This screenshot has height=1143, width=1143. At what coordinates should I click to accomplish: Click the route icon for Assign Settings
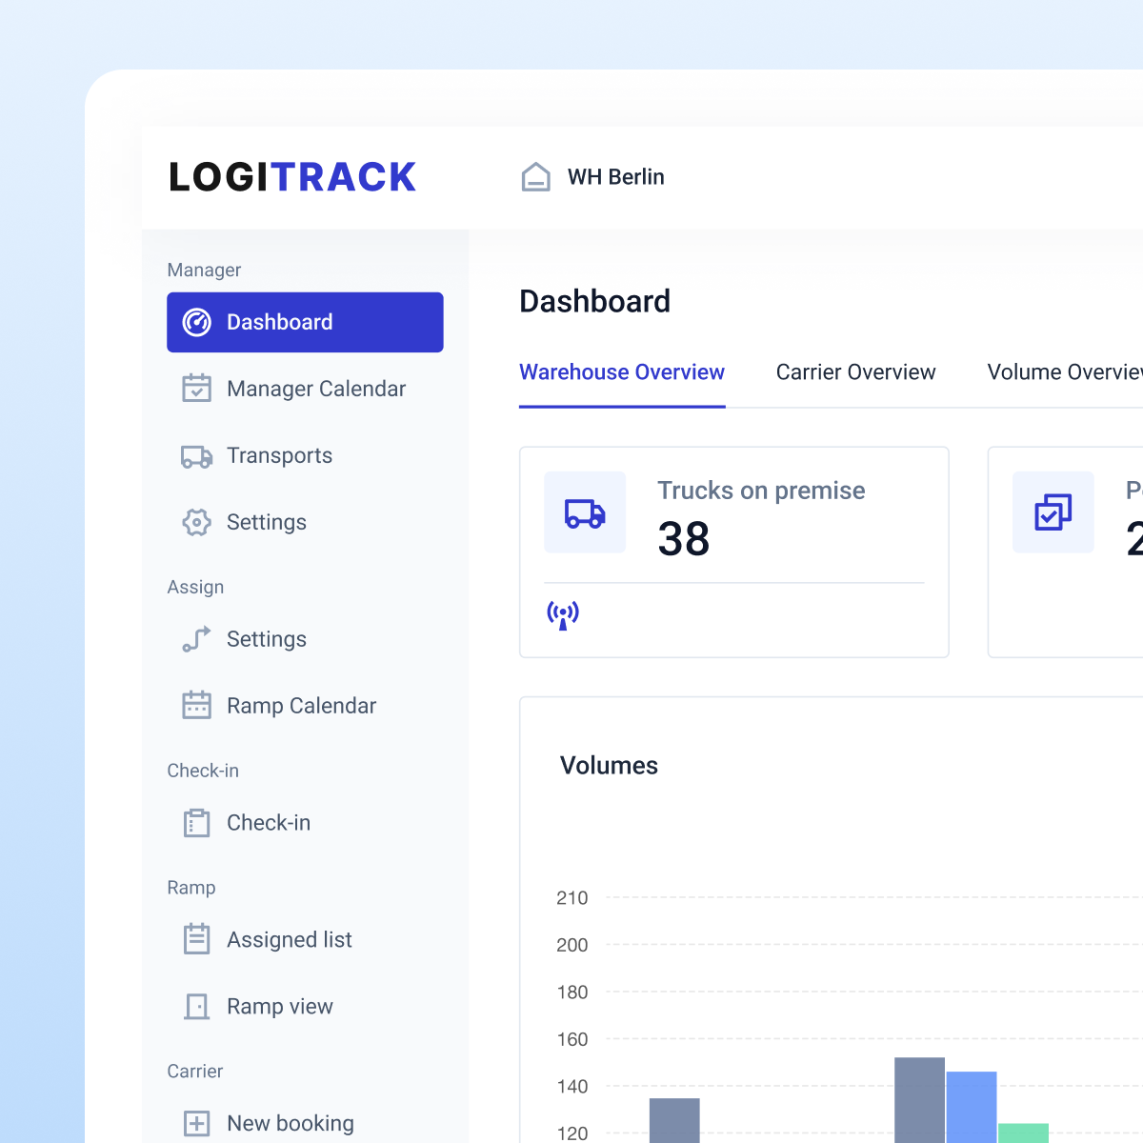pyautogui.click(x=196, y=639)
